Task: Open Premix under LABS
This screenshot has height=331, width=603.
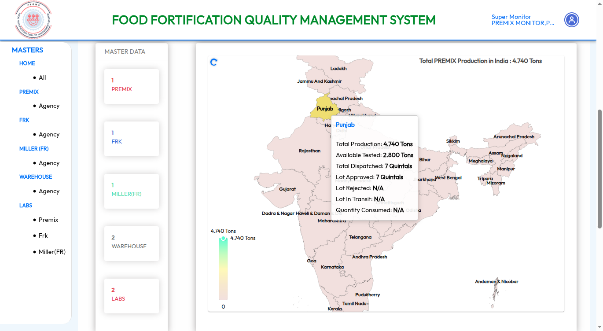Action: click(48, 220)
